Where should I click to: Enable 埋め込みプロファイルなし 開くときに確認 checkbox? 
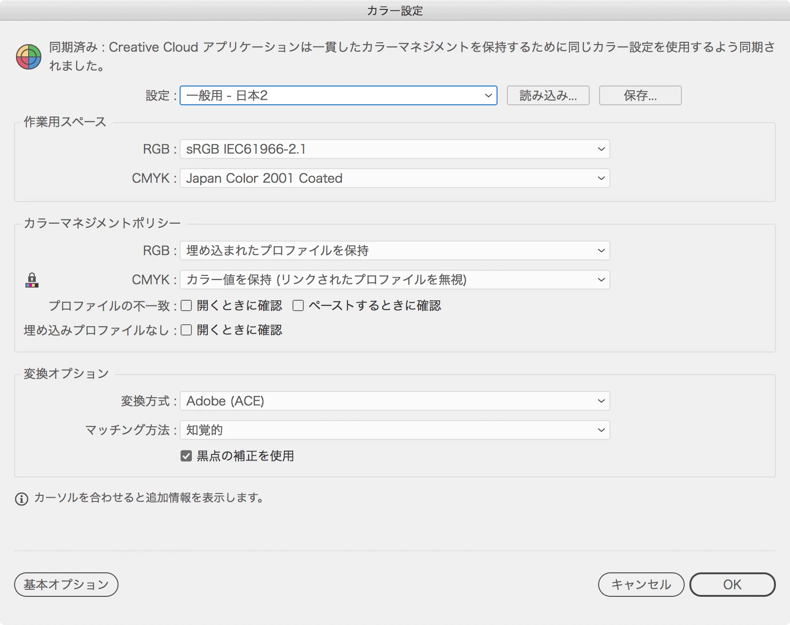(186, 330)
